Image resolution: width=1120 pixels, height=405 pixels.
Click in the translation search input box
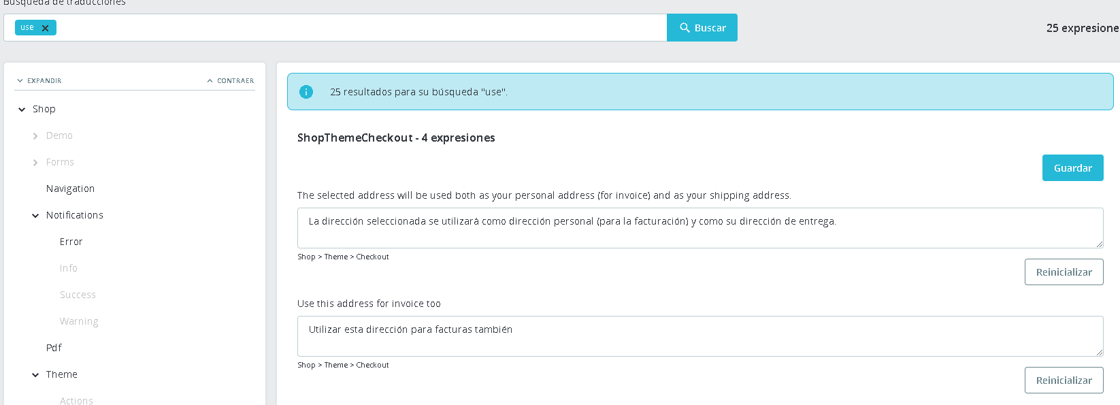pos(361,28)
